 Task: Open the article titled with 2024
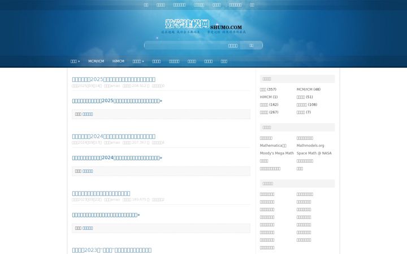pyautogui.click(x=114, y=137)
